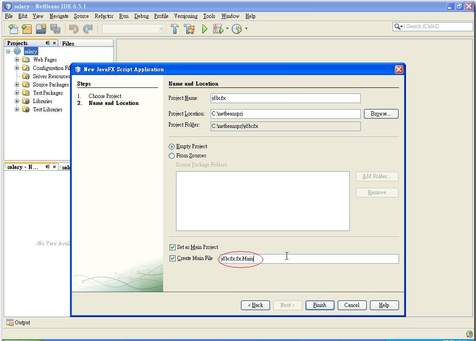Screen dimensions: 476x341
Task: Click the Open Project toolbar icon
Action: [x=41, y=29]
